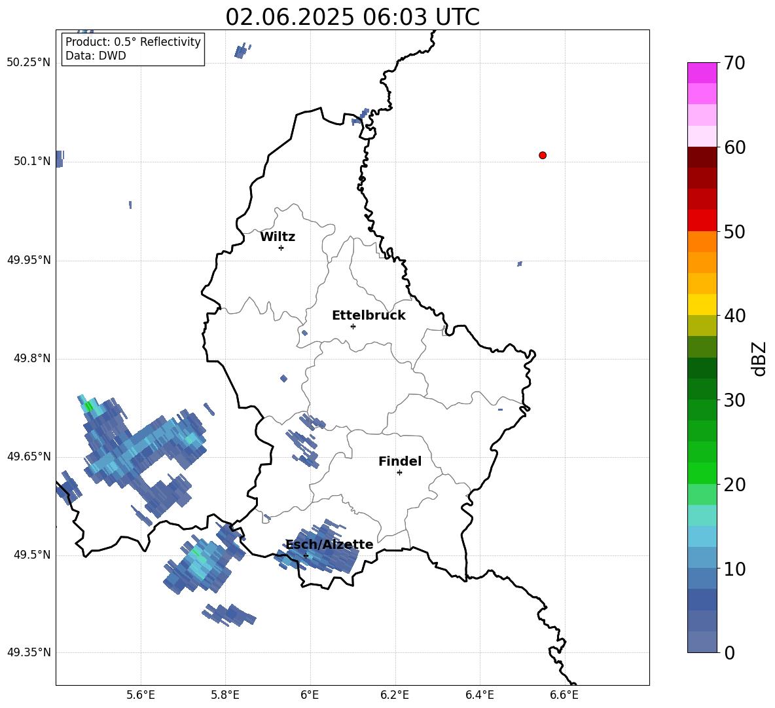Click the 6.2°E longitude label
This screenshot has height=708, width=775.
click(395, 695)
